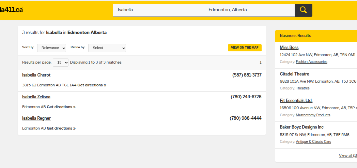This screenshot has height=168, width=357.
Task: Click address 3815 62 Edmonton AB T6L 1A4
Action: (49, 85)
